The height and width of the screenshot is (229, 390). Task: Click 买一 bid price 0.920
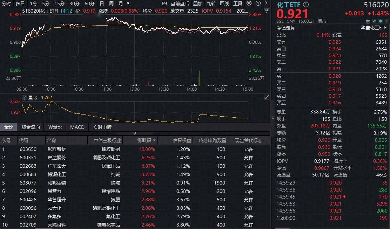(335, 76)
